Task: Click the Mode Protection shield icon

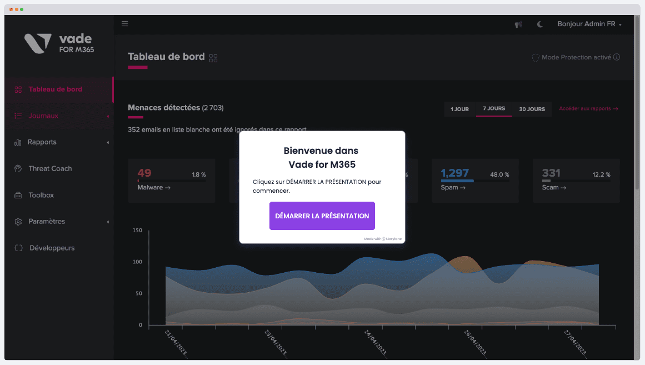Action: tap(535, 58)
